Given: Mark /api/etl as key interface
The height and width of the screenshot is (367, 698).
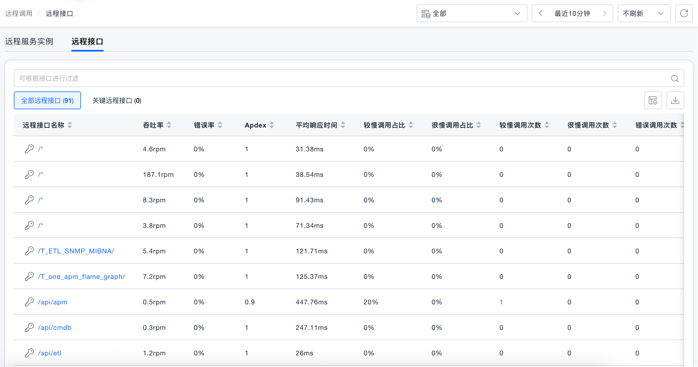Looking at the screenshot, I should point(29,353).
